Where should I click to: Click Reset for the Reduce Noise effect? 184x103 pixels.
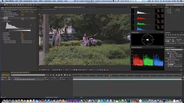(x=22, y=11)
